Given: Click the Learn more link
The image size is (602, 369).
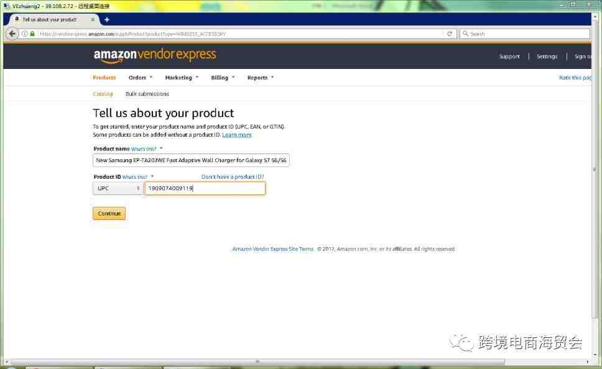Looking at the screenshot, I should click(237, 135).
